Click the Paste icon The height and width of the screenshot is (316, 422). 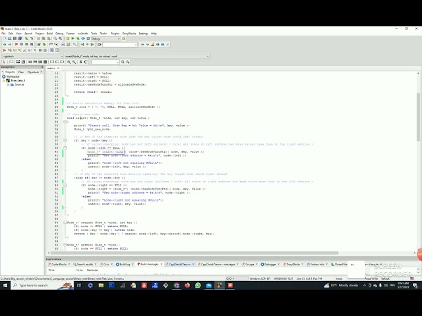49,39
